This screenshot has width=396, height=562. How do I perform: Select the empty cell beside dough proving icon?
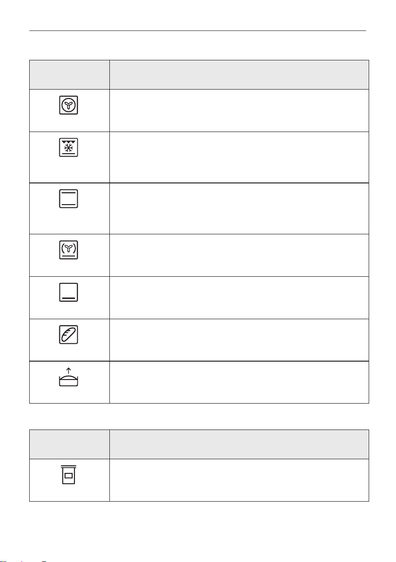coord(239,382)
